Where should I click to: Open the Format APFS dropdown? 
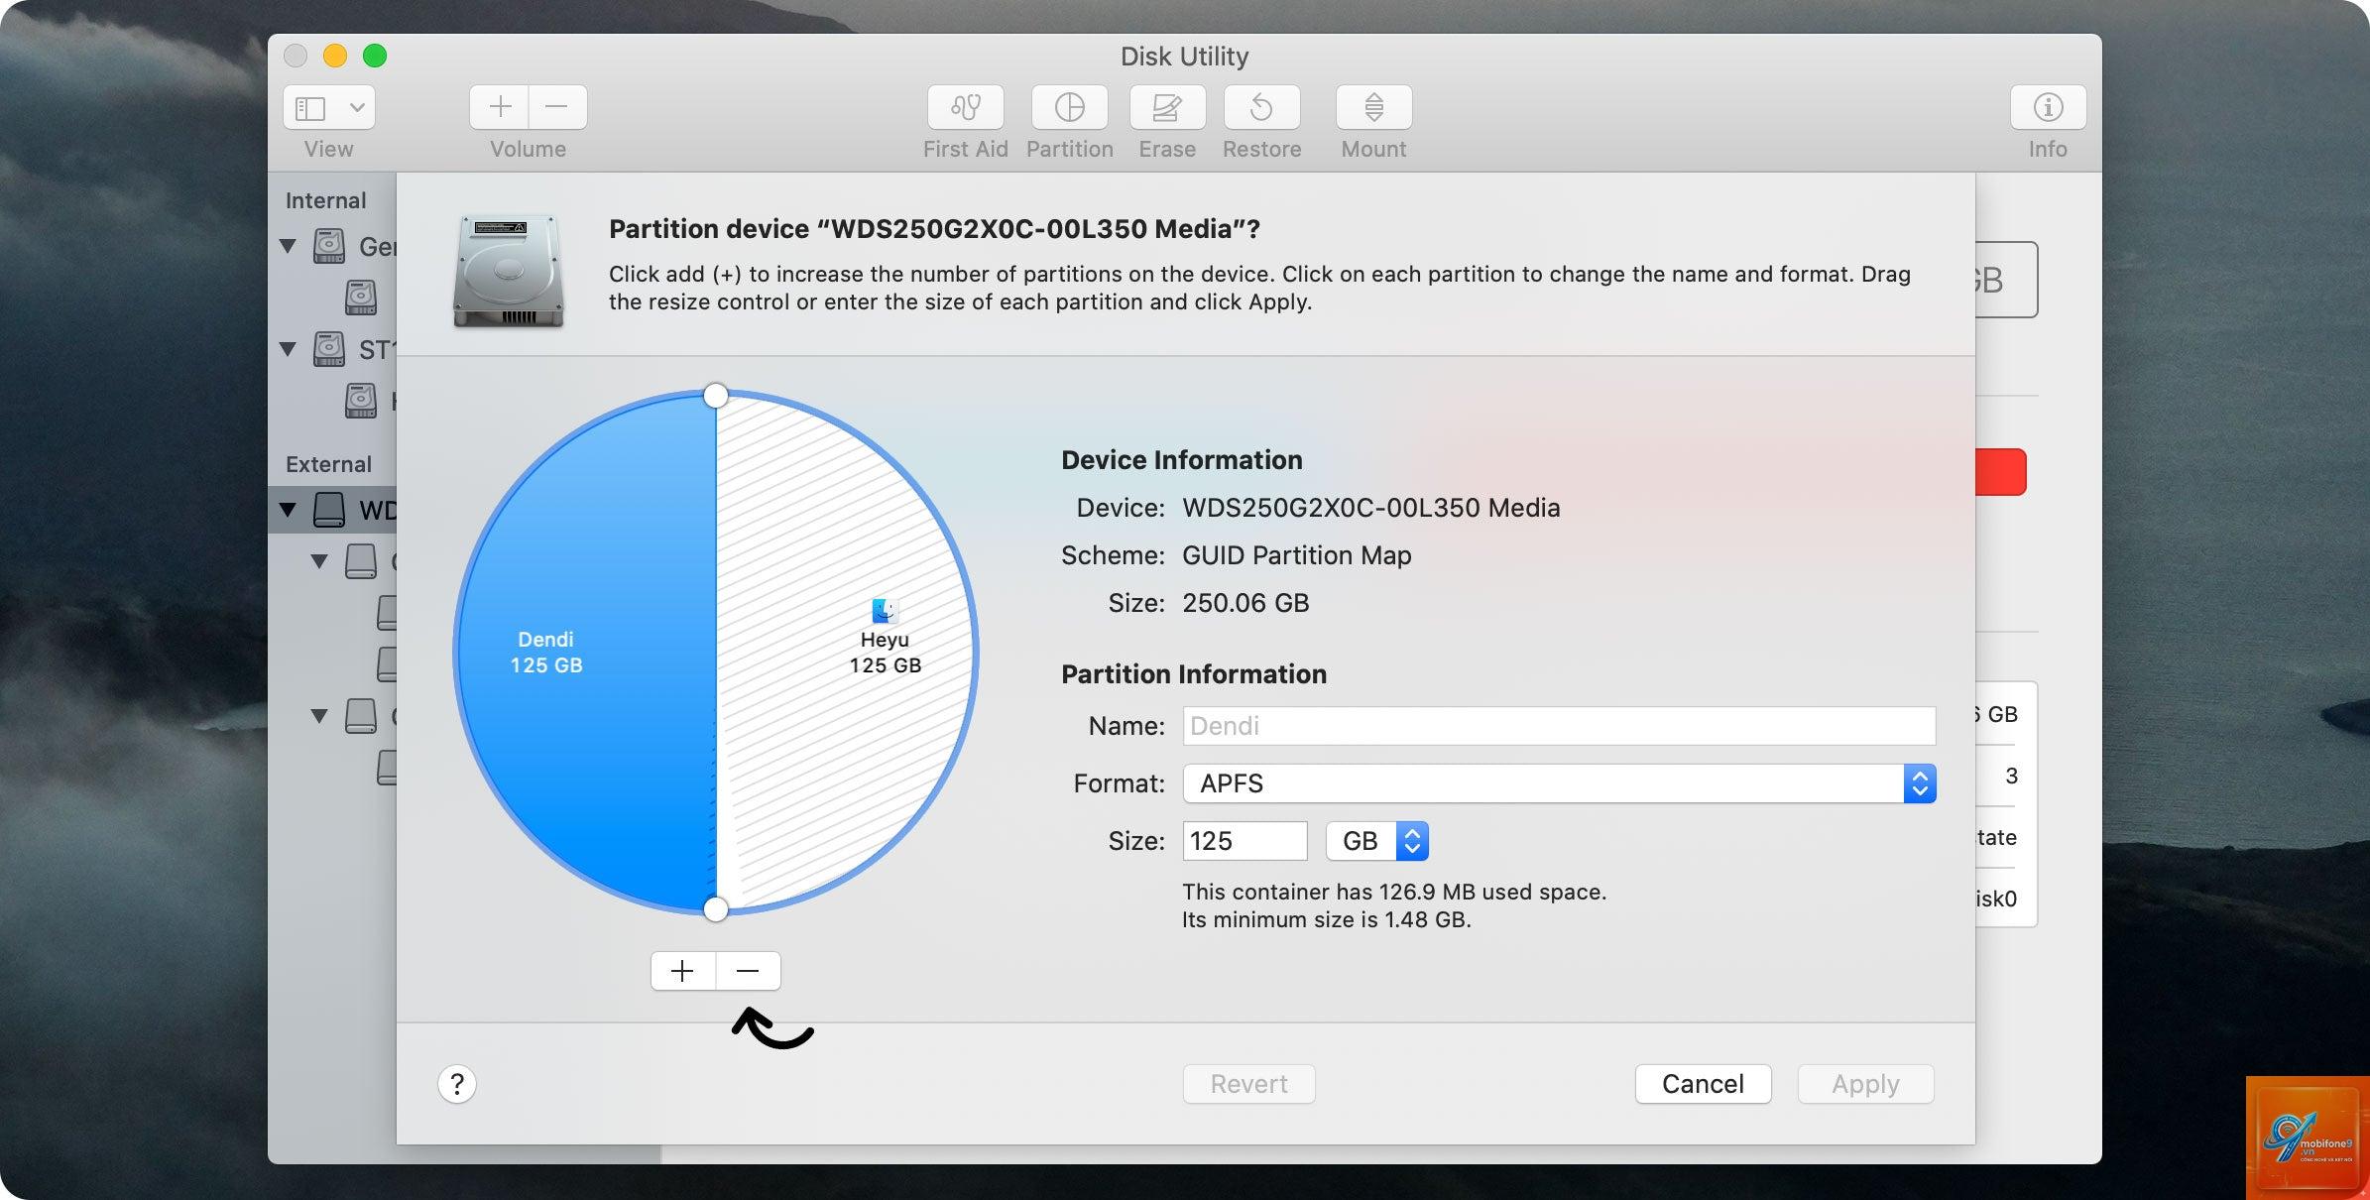click(1559, 783)
